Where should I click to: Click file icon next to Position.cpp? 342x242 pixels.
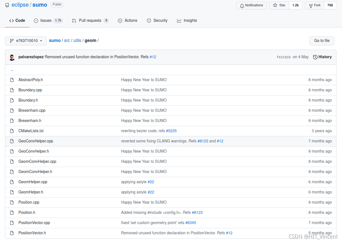(x=12, y=202)
